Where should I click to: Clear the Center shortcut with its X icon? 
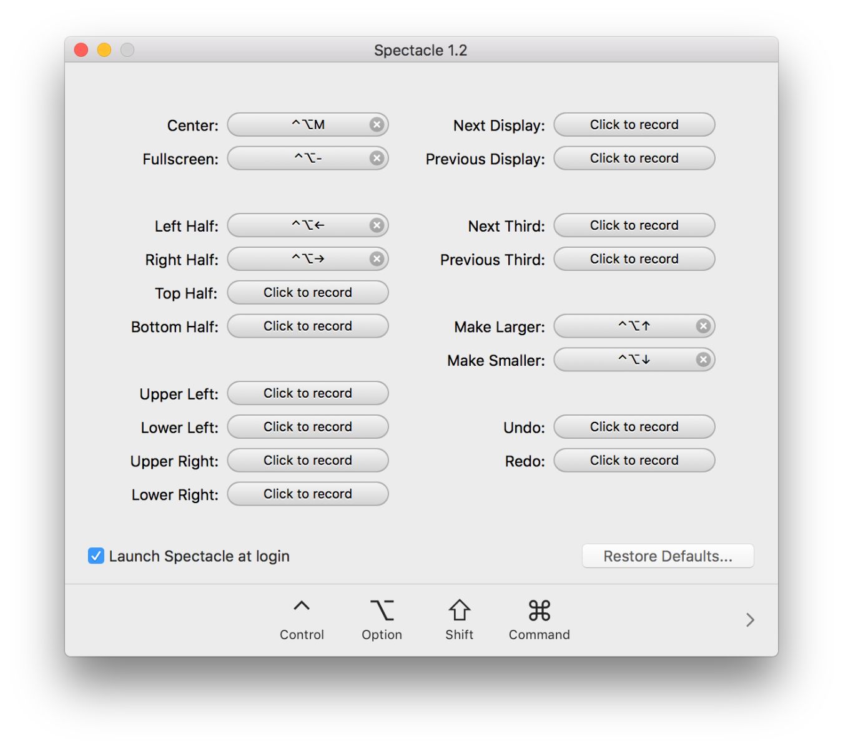pos(377,125)
